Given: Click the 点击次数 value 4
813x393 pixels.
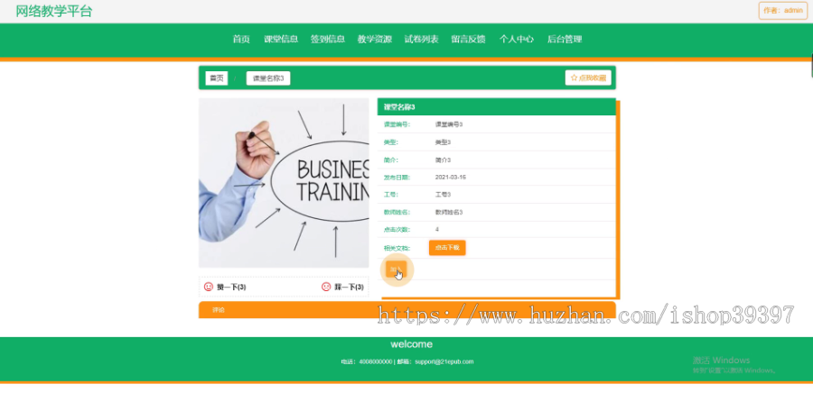Looking at the screenshot, I should (437, 229).
